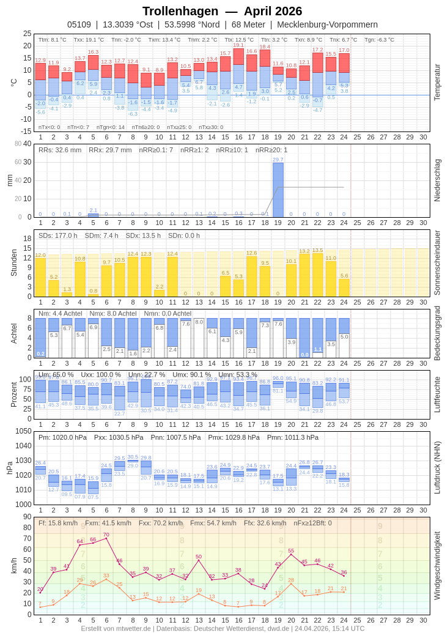The image size is (445, 633).
Task: Click the 'Ffx: 32.6 km/h' statistic
Action: [x=265, y=523]
